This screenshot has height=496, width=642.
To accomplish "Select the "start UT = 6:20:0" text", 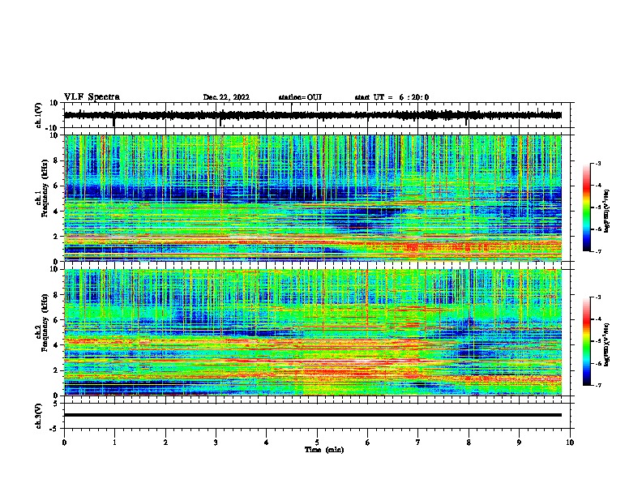I will pos(392,97).
